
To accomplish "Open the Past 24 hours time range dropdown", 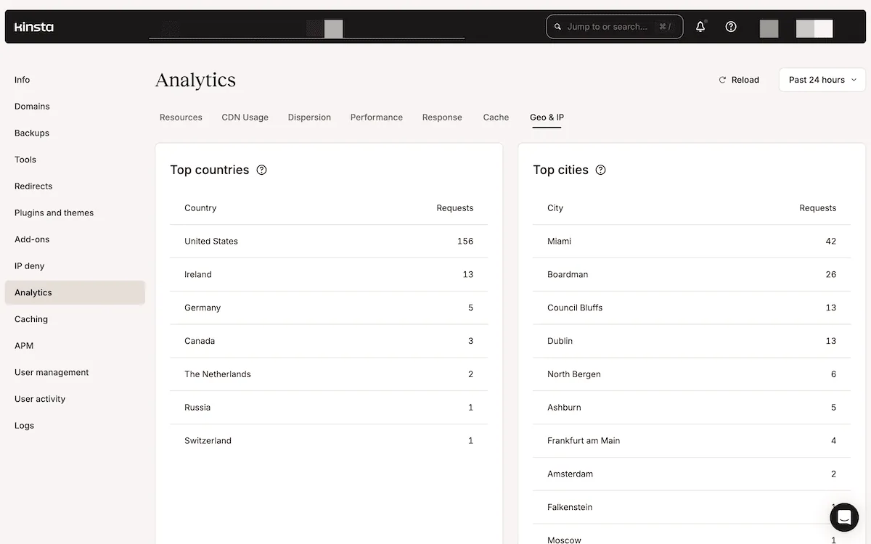I will click(x=821, y=80).
